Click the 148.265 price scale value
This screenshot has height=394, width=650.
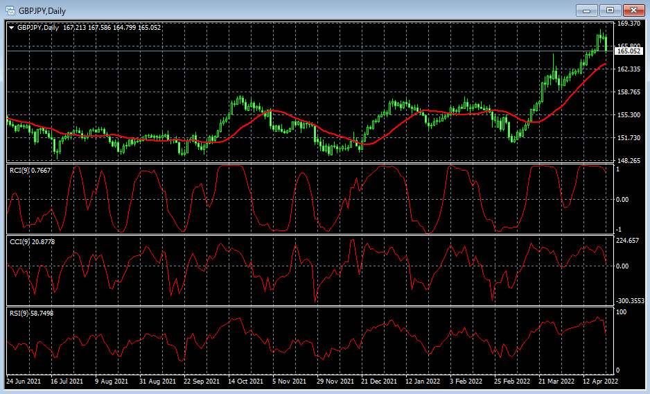tap(628, 161)
